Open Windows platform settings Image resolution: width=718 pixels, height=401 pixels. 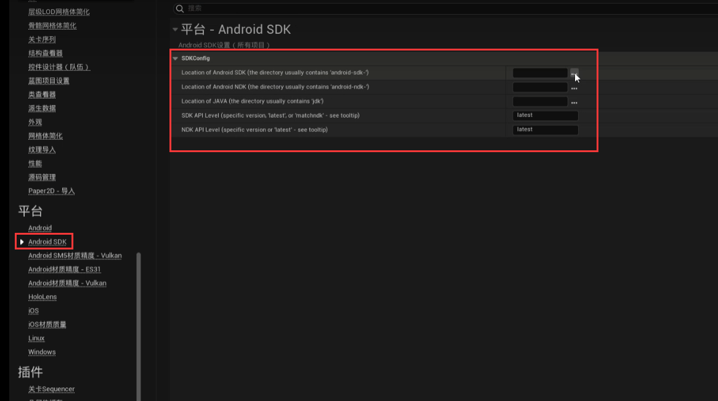pos(42,352)
